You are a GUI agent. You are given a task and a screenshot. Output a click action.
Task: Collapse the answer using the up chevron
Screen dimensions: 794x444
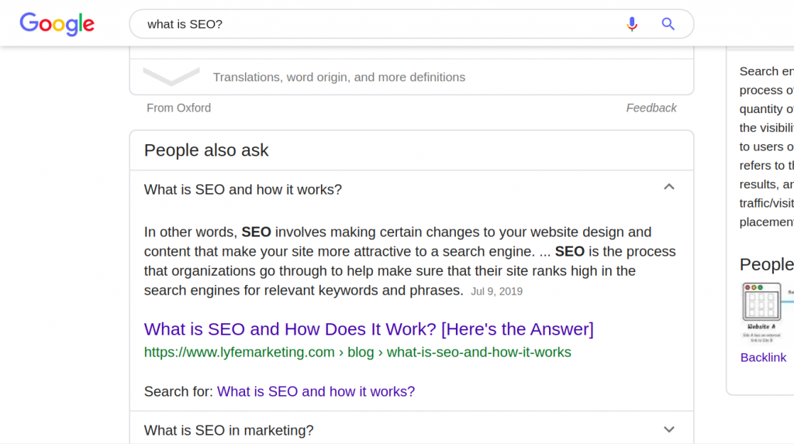(x=669, y=187)
